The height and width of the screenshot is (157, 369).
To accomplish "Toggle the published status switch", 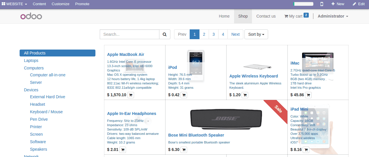I will pos(303,4).
